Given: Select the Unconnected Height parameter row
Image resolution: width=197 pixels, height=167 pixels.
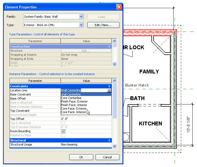Looking at the screenshot, I should 35,115.
